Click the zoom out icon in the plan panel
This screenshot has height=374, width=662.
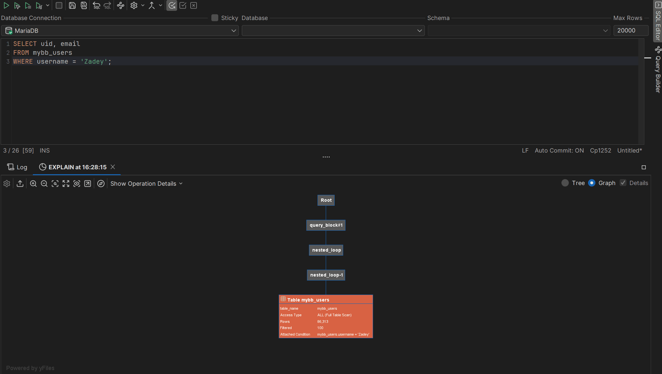pos(44,184)
